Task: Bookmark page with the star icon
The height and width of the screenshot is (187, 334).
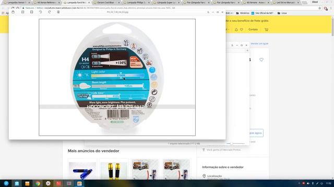Action: 320,8
